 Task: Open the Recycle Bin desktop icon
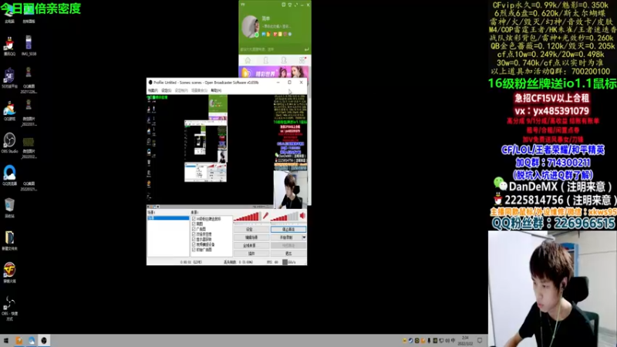pyautogui.click(x=9, y=207)
